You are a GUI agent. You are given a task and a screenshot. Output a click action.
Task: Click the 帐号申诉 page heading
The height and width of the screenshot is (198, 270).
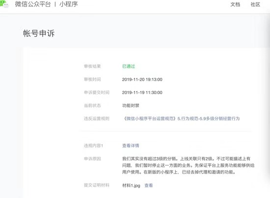(39, 33)
